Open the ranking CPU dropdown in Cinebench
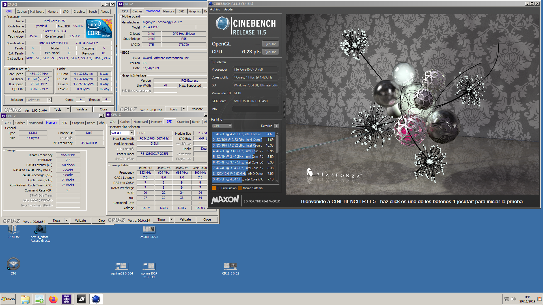Image resolution: width=543 pixels, height=305 pixels. [222, 126]
